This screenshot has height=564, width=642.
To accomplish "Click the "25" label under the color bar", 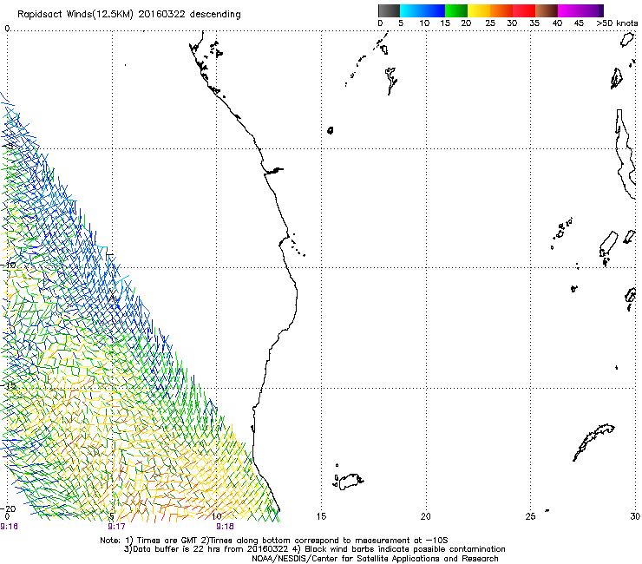I will (490, 23).
